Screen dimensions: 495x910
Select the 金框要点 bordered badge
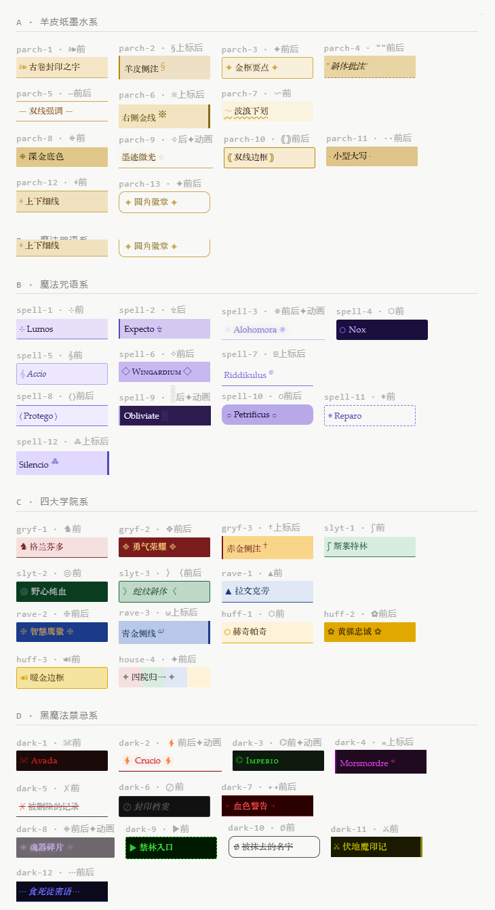coord(267,68)
